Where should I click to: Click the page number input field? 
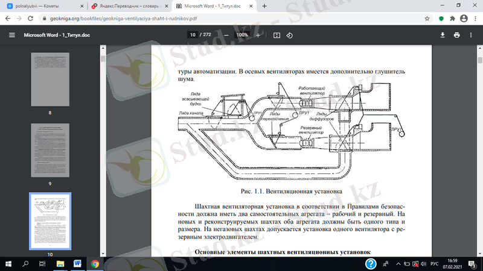[193, 35]
